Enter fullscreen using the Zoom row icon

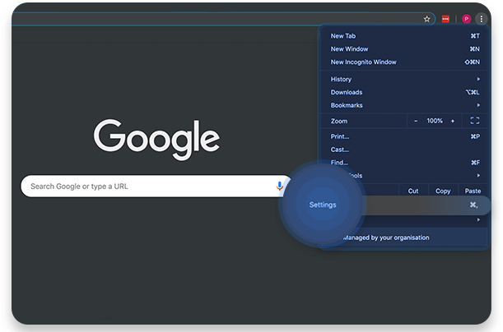point(475,121)
